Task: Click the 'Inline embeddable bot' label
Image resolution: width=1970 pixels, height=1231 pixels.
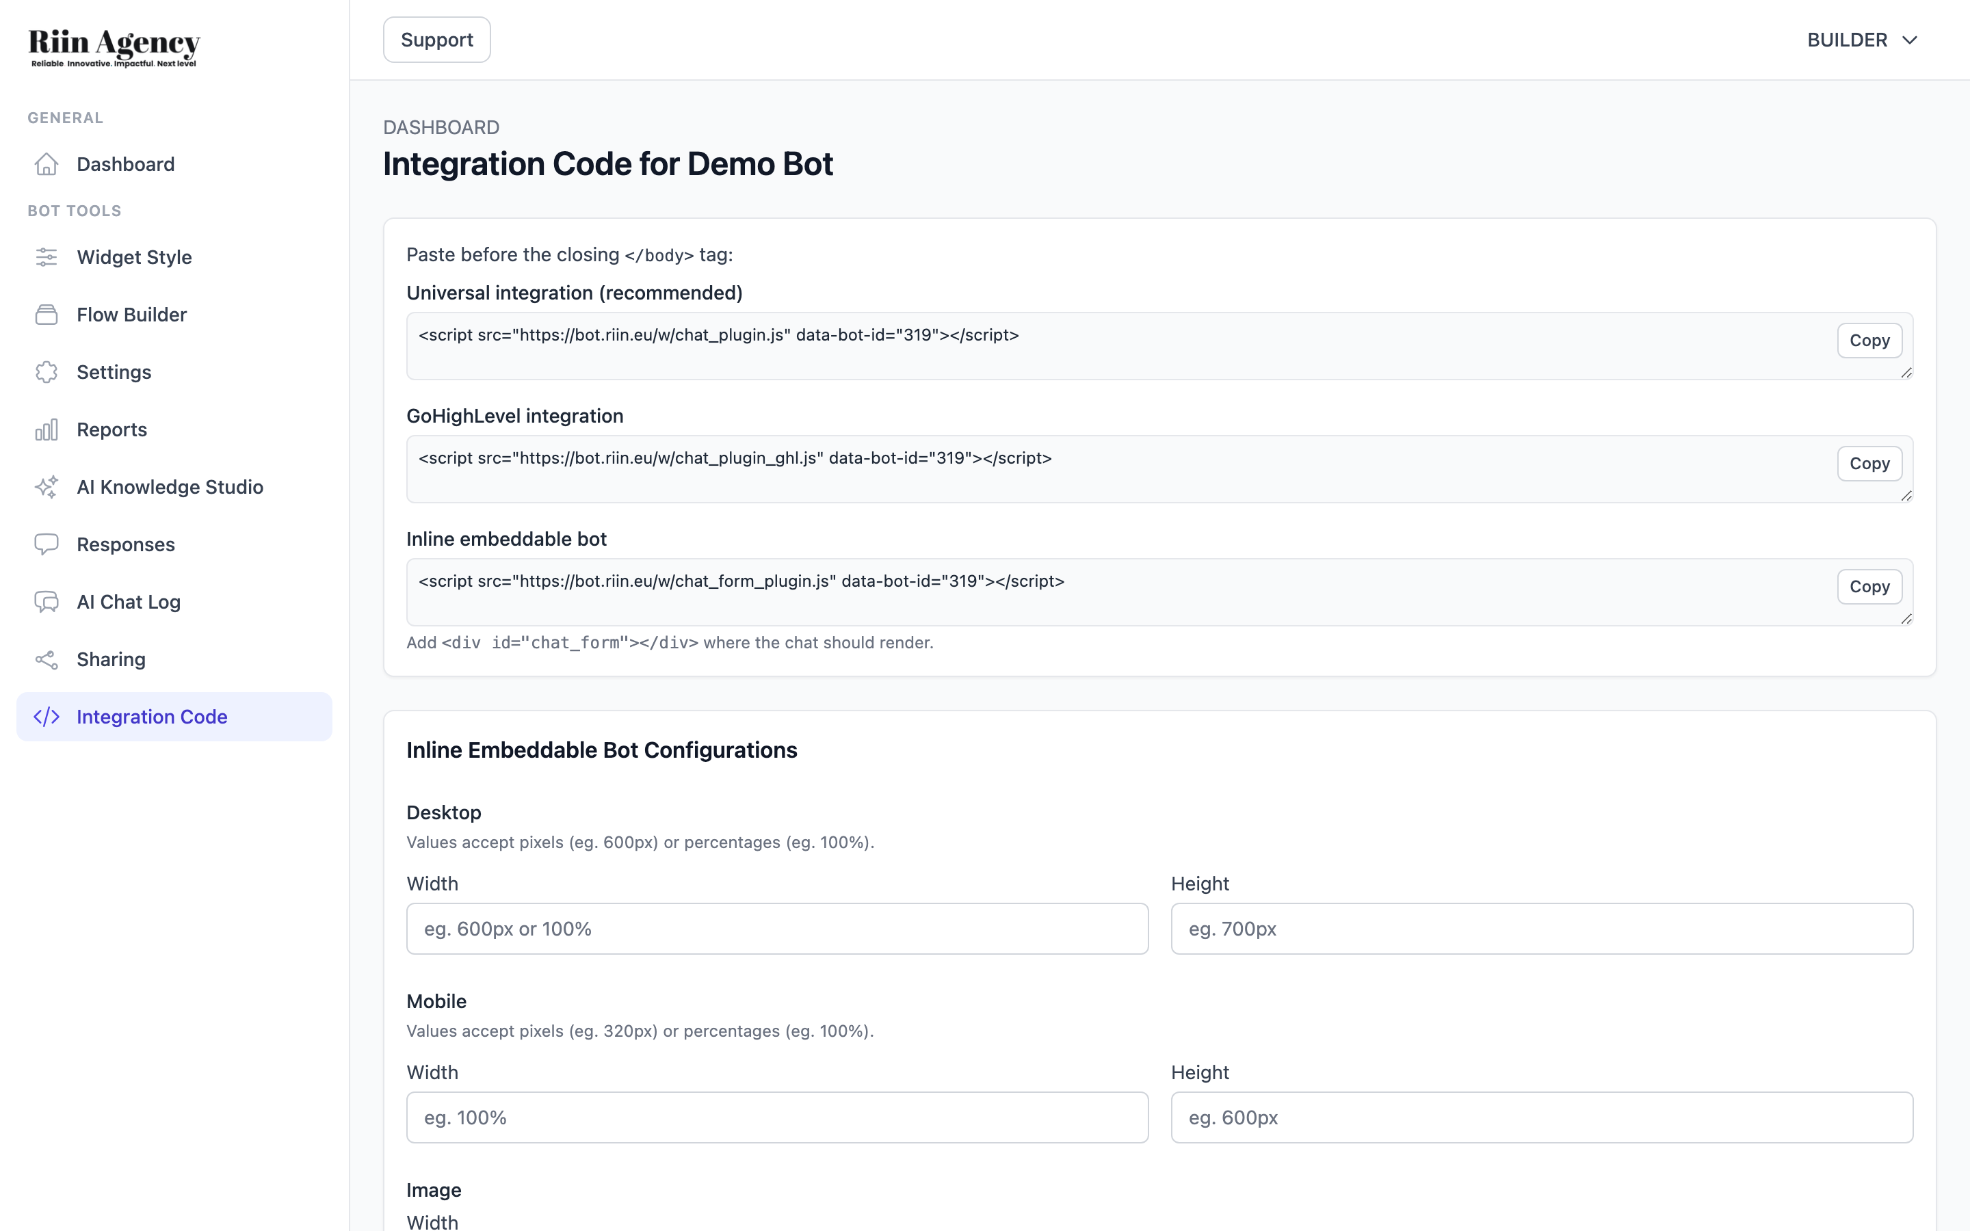Action: [x=506, y=539]
